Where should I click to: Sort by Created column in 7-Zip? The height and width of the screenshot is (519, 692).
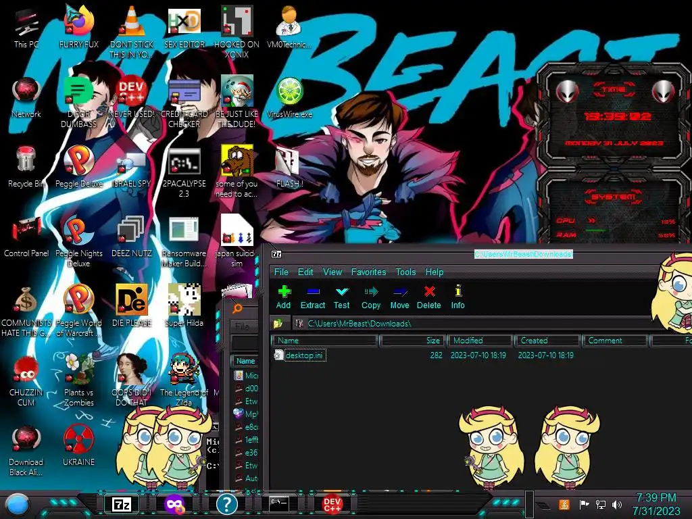547,341
